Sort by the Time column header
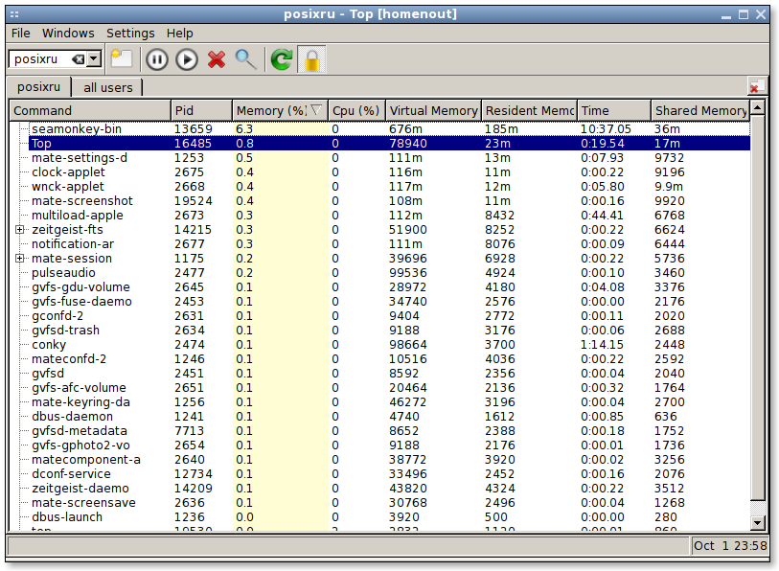This screenshot has height=571, width=779. coord(614,110)
